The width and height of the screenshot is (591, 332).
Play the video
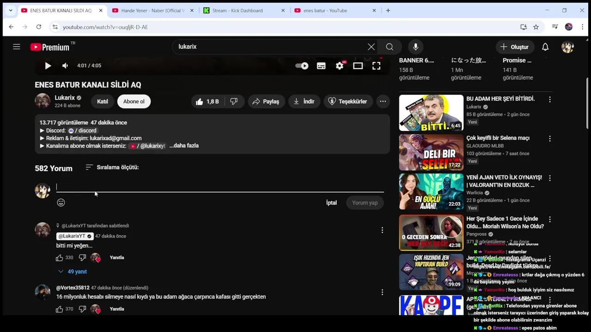[48, 65]
